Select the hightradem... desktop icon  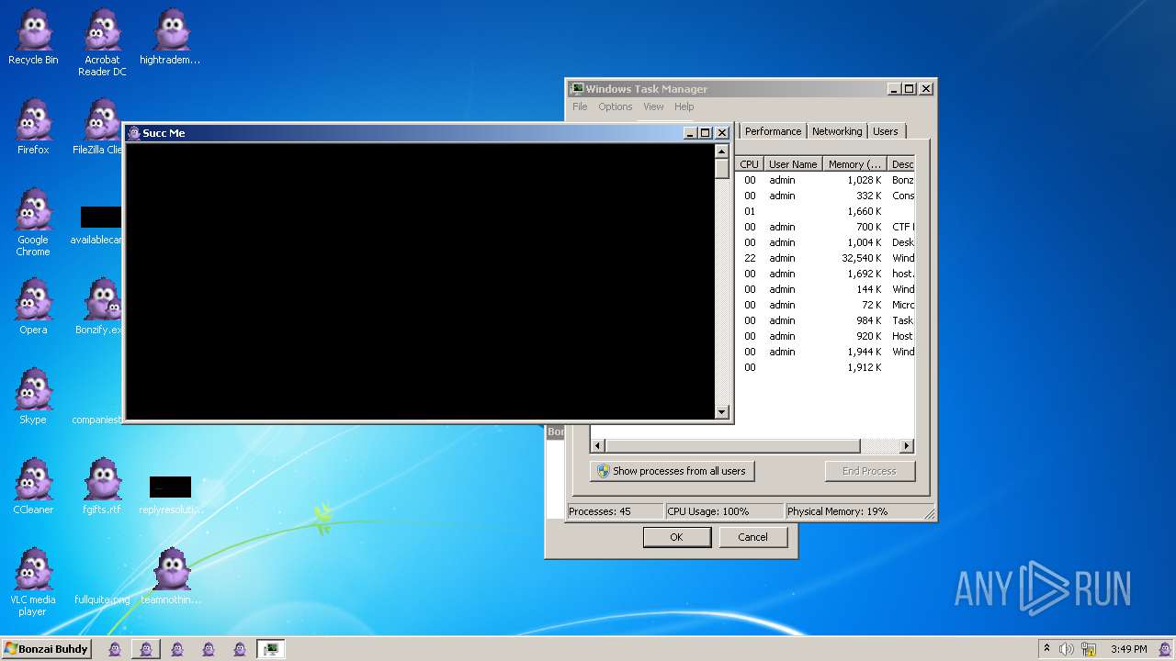click(x=170, y=38)
